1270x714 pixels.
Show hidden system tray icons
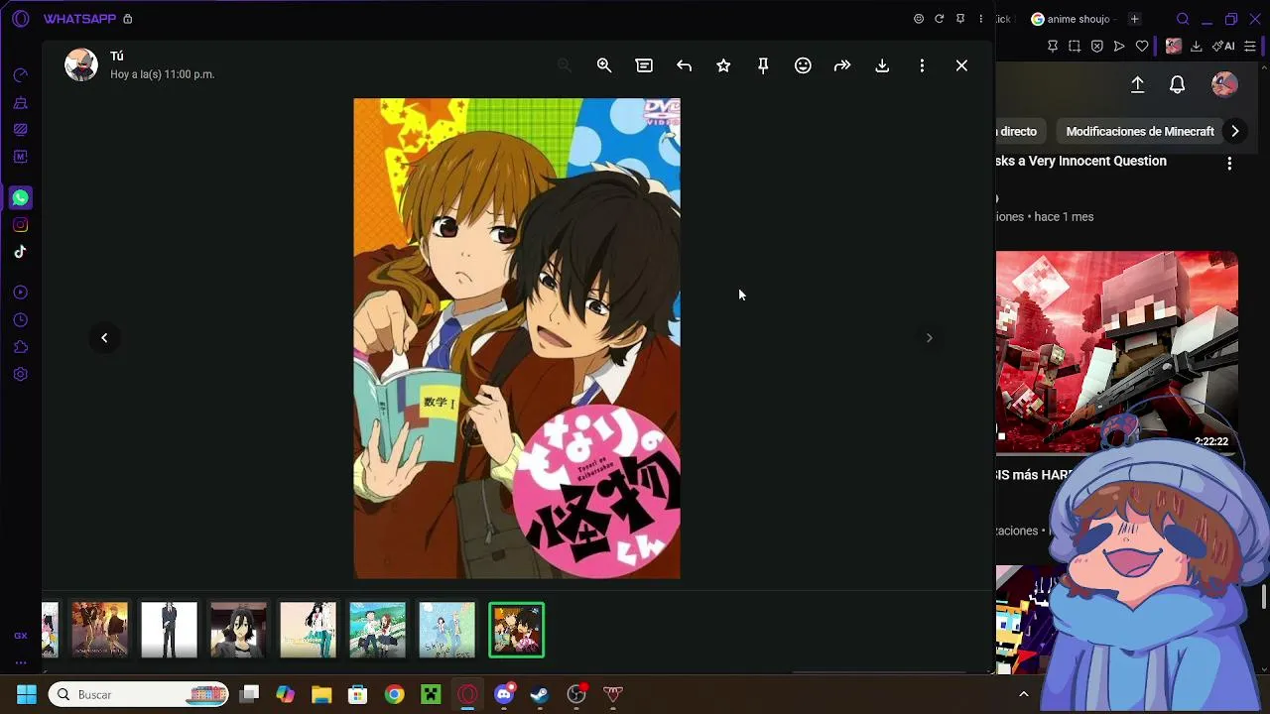pyautogui.click(x=1024, y=694)
